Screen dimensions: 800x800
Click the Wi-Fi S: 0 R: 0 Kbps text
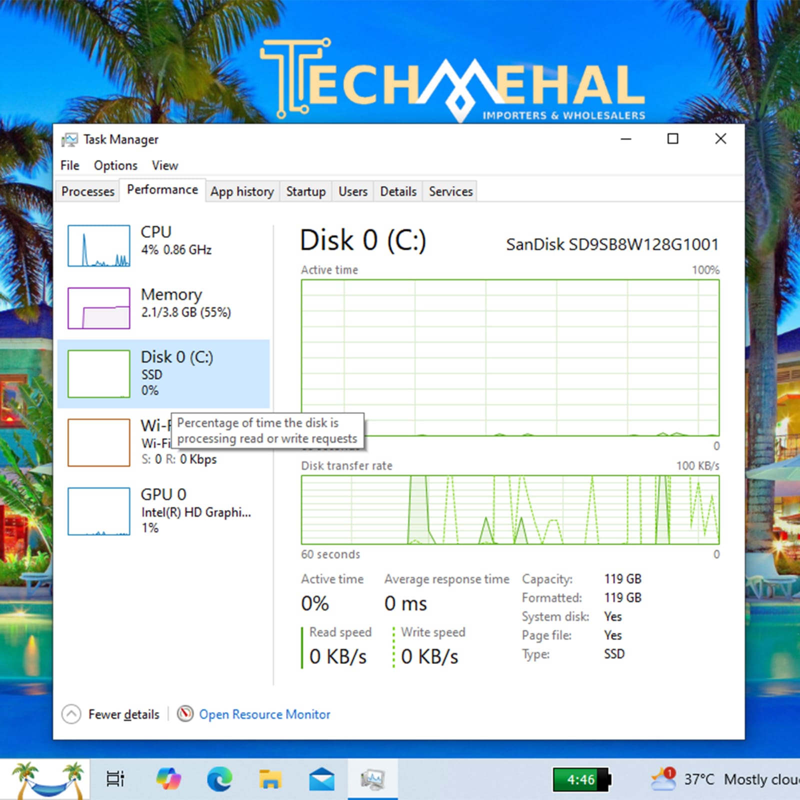coord(179,459)
